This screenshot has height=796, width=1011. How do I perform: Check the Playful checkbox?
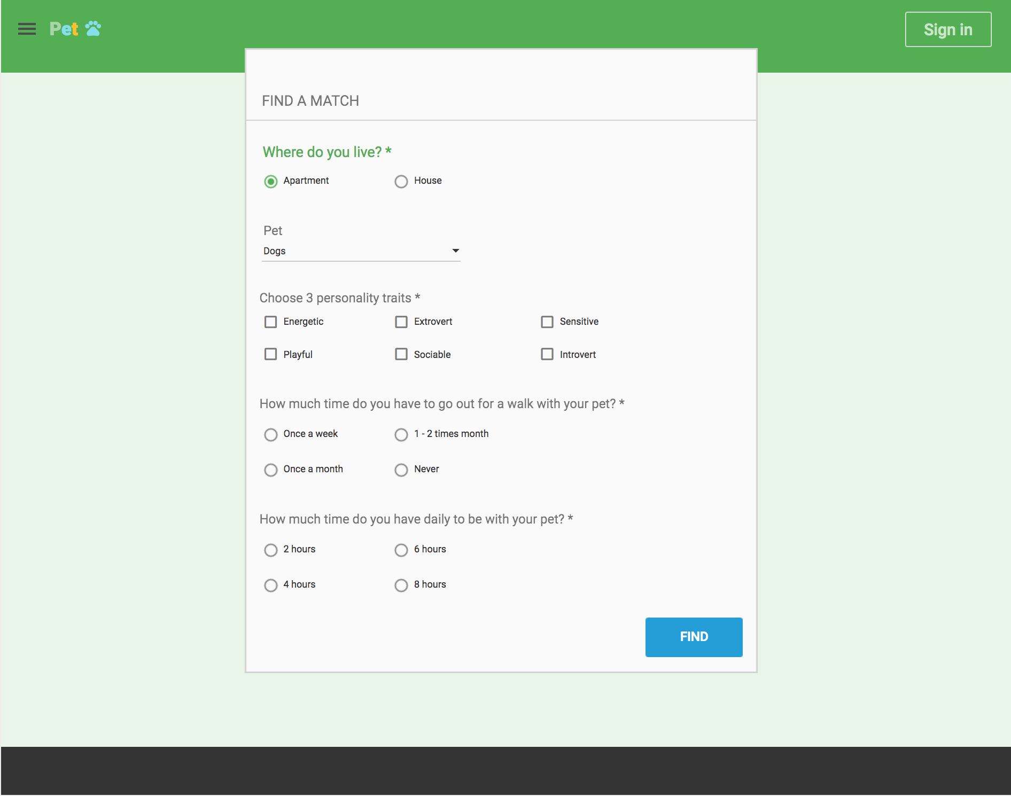click(x=271, y=355)
